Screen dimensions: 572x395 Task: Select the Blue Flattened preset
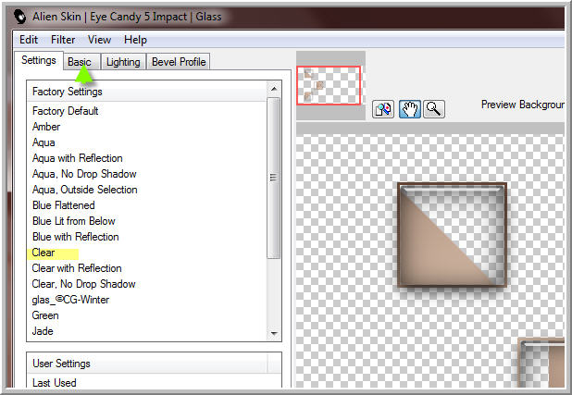[x=64, y=205]
